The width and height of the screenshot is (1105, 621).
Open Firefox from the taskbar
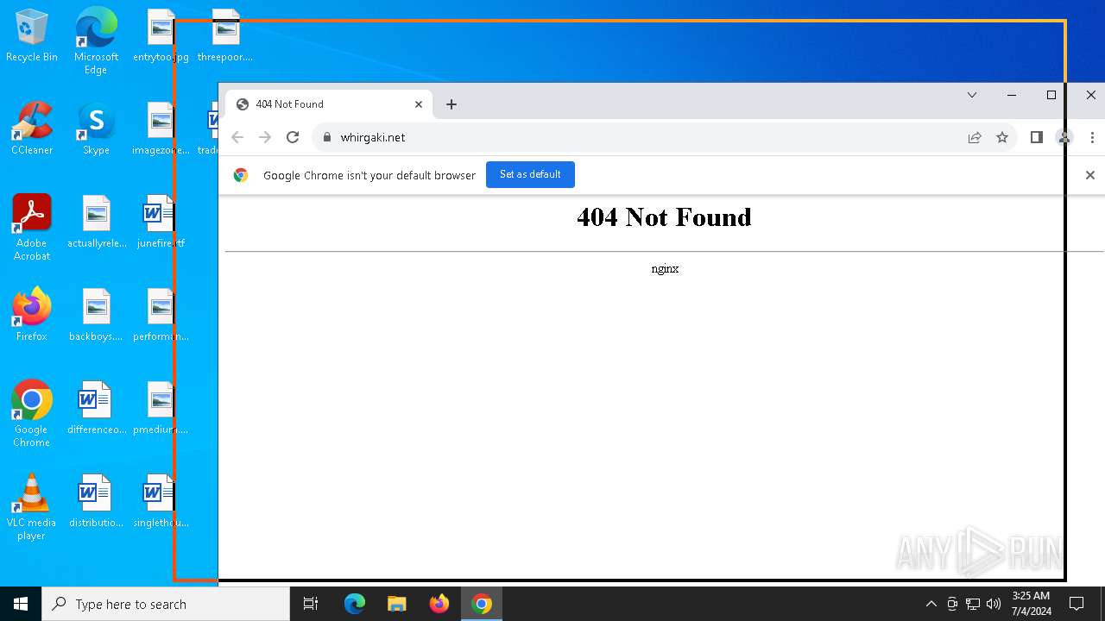439,604
